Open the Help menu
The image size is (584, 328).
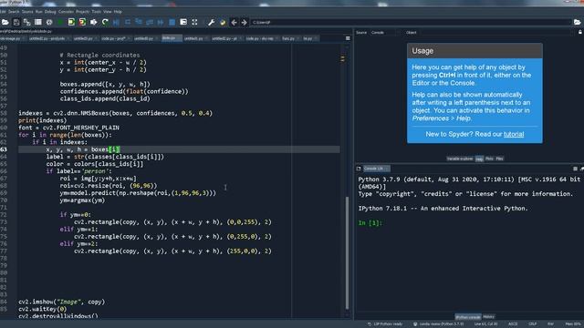118,12
